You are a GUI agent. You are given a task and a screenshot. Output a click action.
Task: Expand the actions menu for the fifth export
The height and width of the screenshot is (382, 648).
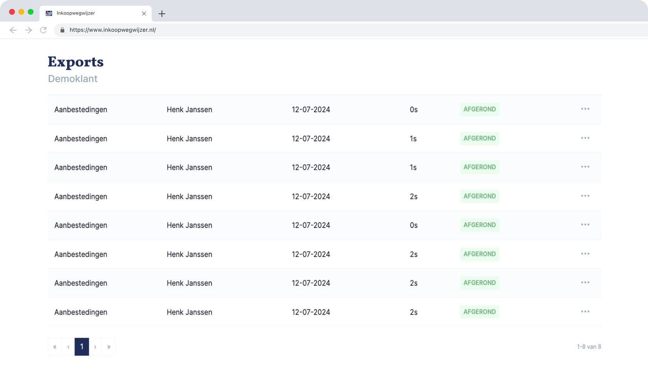[x=585, y=225]
